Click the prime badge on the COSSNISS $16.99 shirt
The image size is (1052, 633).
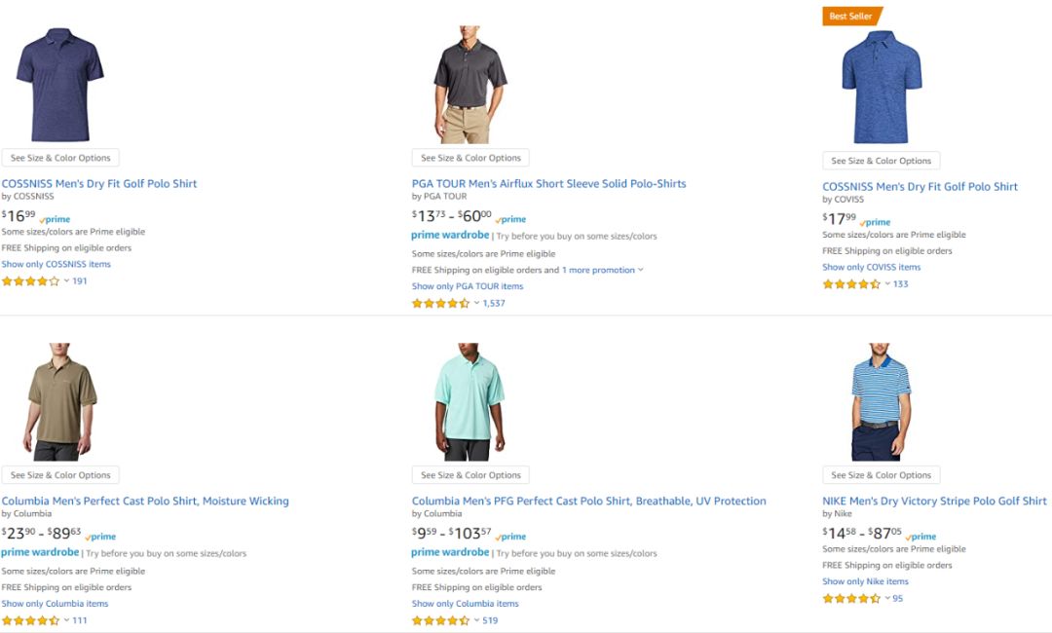(56, 218)
